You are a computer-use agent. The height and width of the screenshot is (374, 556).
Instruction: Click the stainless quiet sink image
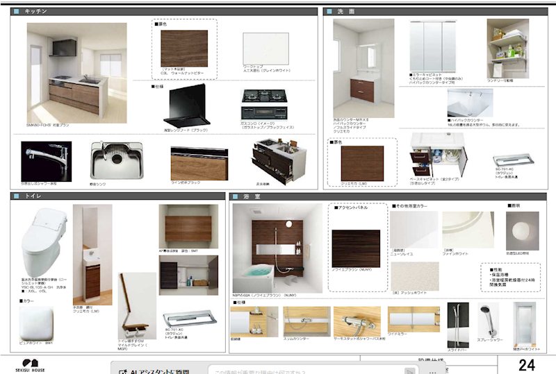(117, 160)
